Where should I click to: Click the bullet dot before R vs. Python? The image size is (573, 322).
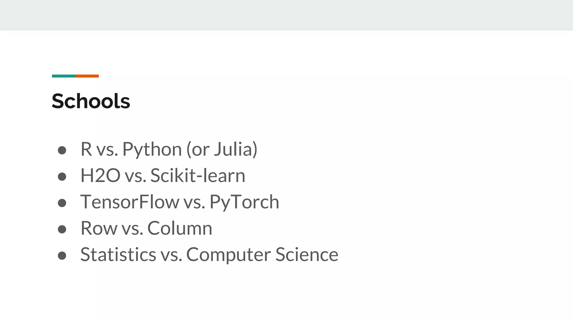pos(62,150)
